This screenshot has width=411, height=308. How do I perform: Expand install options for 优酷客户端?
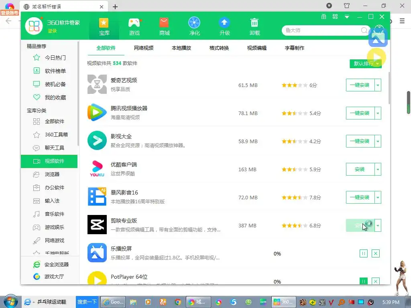(x=378, y=169)
